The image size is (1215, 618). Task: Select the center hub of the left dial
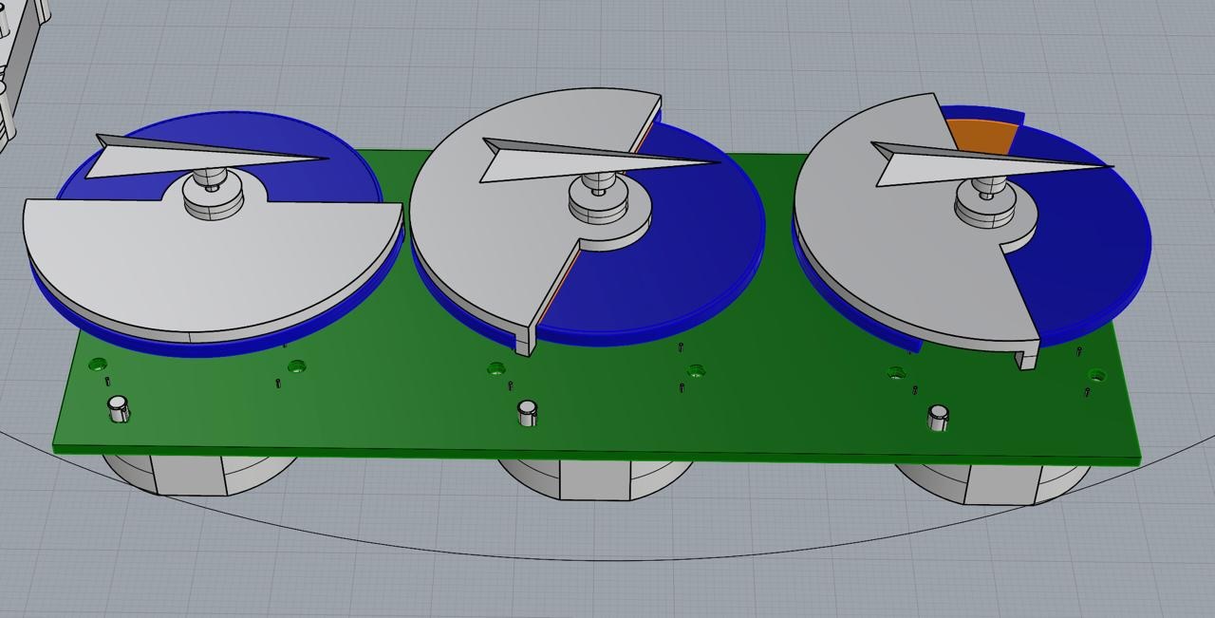tap(212, 195)
